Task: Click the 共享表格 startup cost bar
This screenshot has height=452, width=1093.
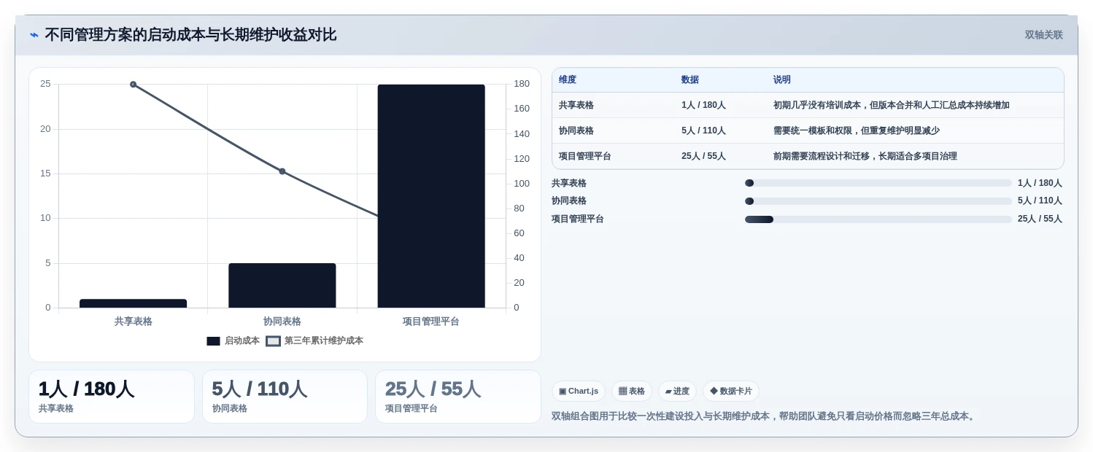Action: tap(134, 303)
